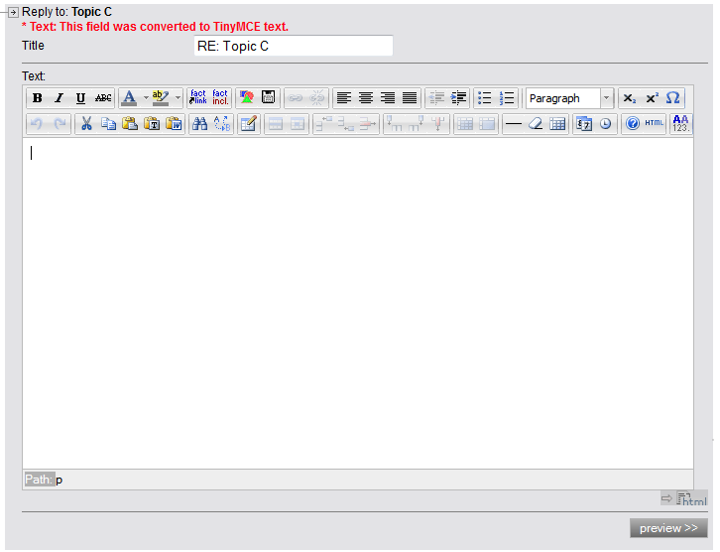Click the insert row after icon

coord(346,124)
